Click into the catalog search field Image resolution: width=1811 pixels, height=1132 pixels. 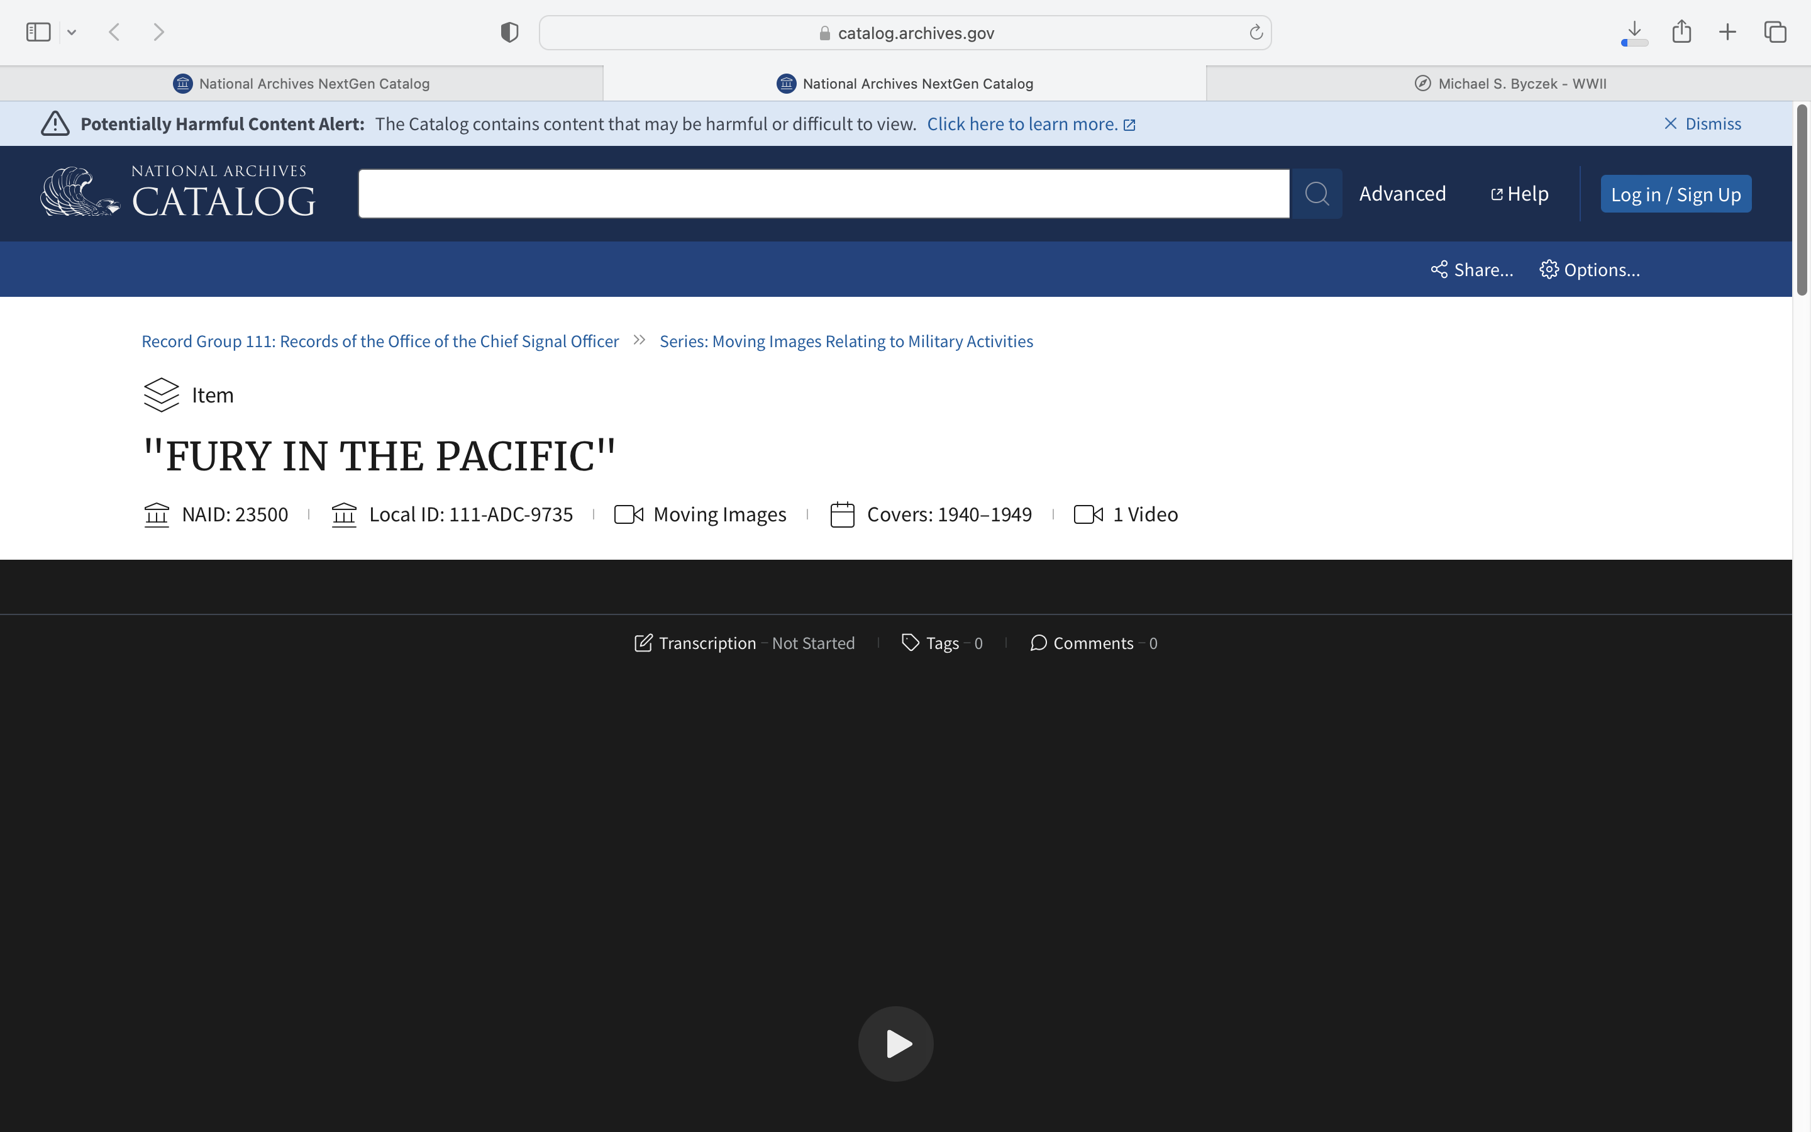823,194
